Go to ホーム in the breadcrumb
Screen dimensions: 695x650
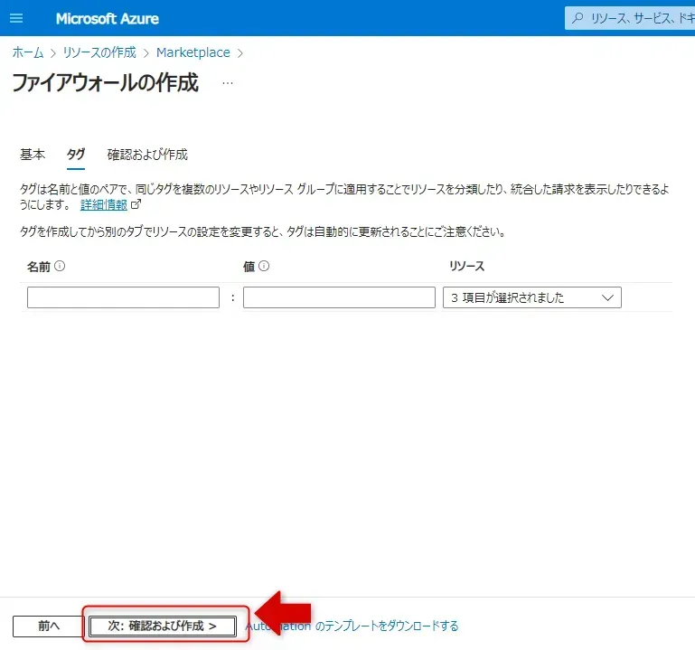[27, 52]
